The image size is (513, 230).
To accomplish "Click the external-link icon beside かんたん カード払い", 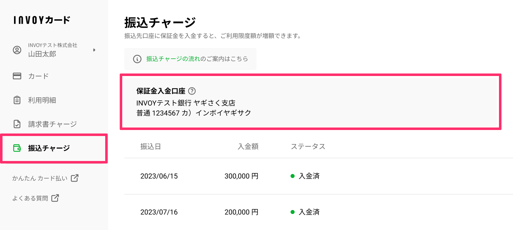I will pyautogui.click(x=74, y=178).
